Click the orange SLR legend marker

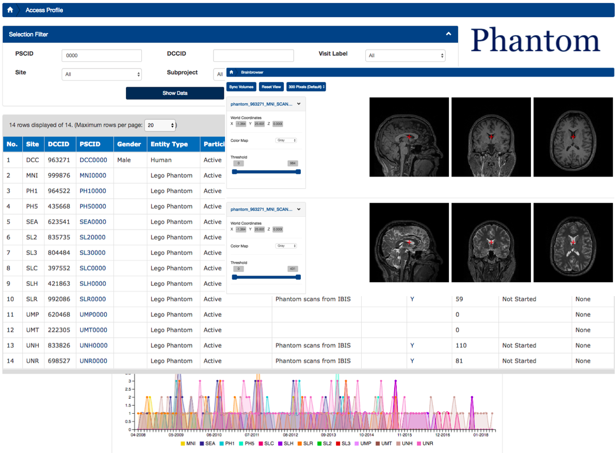pyautogui.click(x=300, y=444)
